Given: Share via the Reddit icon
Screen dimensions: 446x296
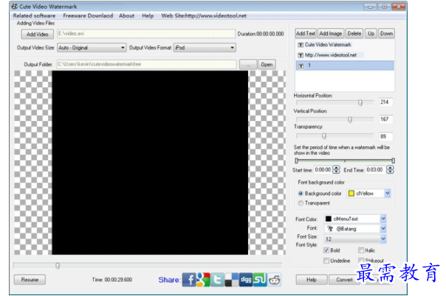Looking at the screenshot, I should tap(274, 280).
